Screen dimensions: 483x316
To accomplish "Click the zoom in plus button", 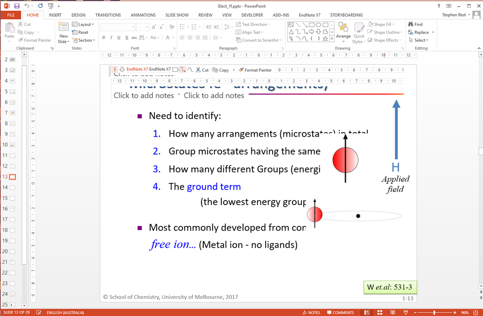I will click(455, 312).
